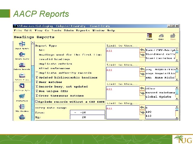Select '9cani Canisius' list entry

click(160, 58)
